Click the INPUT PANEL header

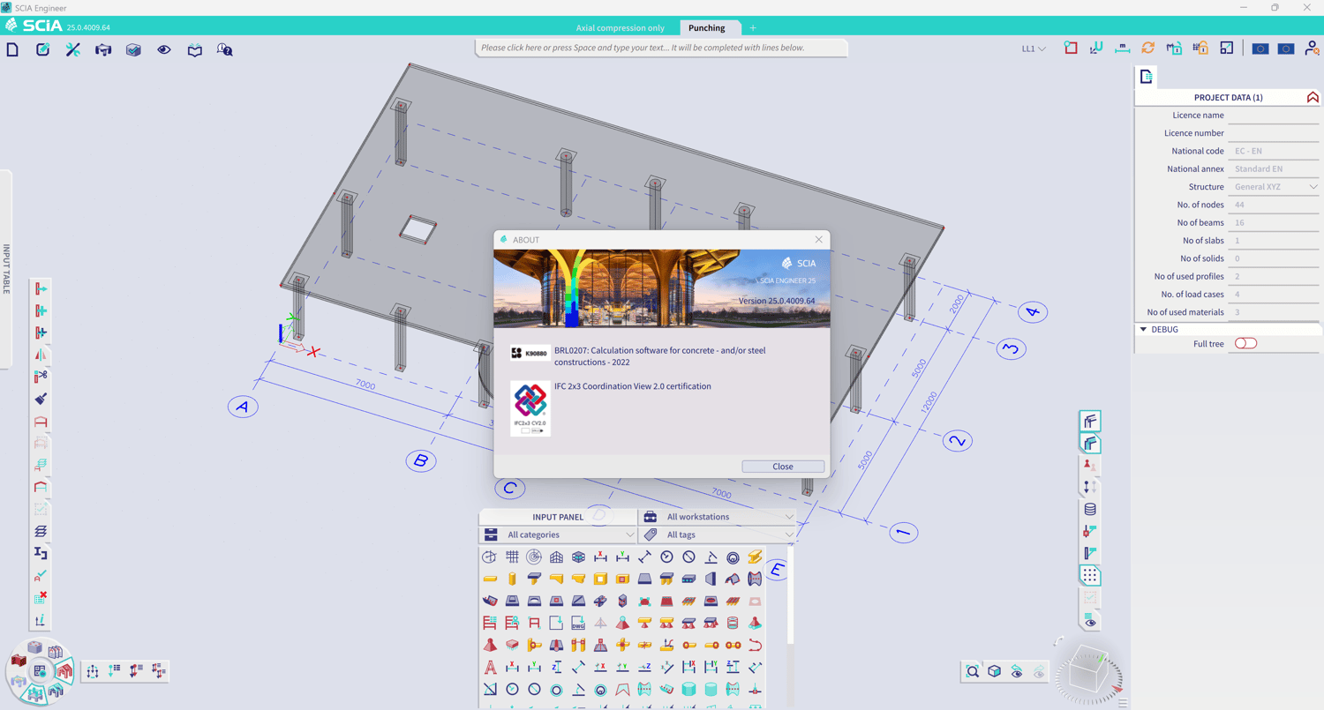click(x=558, y=517)
